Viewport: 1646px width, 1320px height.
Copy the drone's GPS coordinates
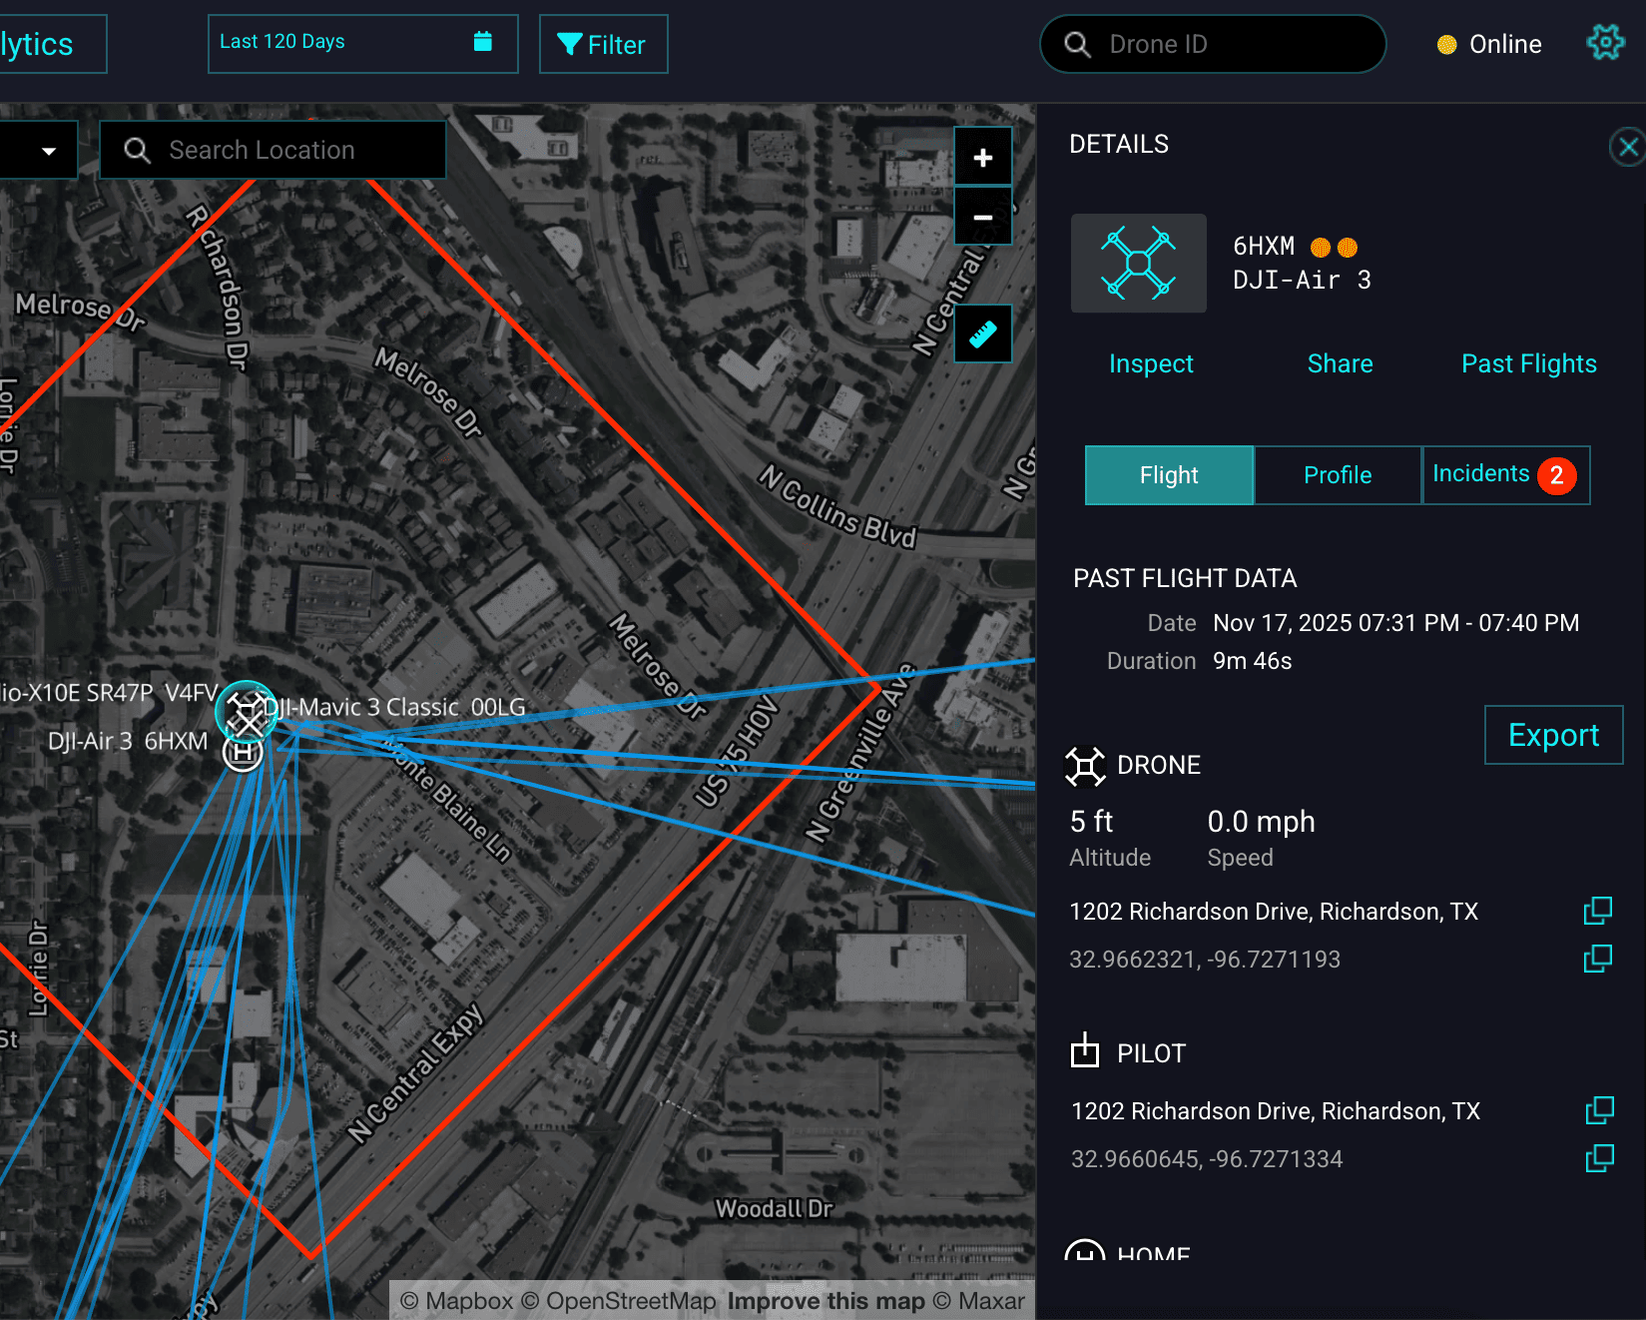[x=1598, y=959]
